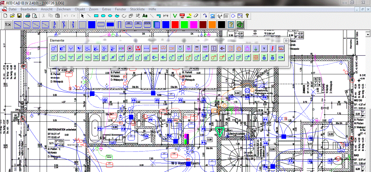Close the Elemente palette
371x172 pixels.
(x=286, y=40)
